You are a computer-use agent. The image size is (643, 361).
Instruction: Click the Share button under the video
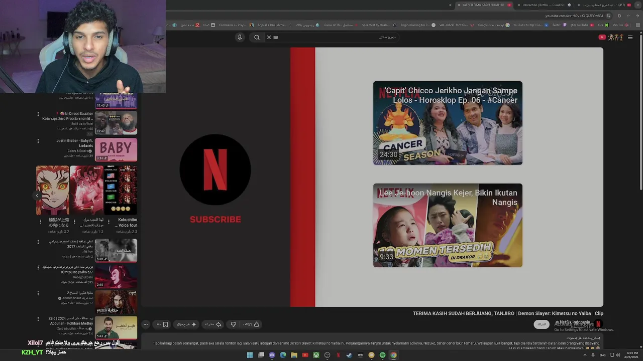pyautogui.click(x=213, y=324)
